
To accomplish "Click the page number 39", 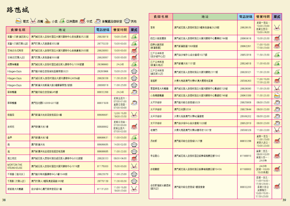I will 284,200.
